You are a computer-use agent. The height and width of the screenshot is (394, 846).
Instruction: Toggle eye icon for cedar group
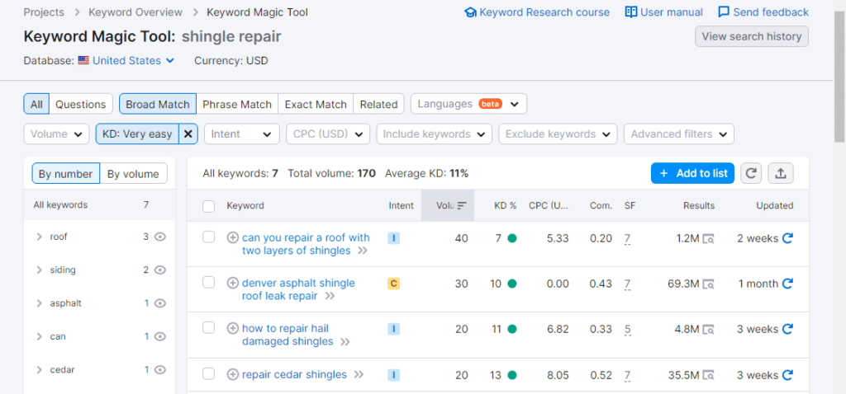tap(159, 370)
